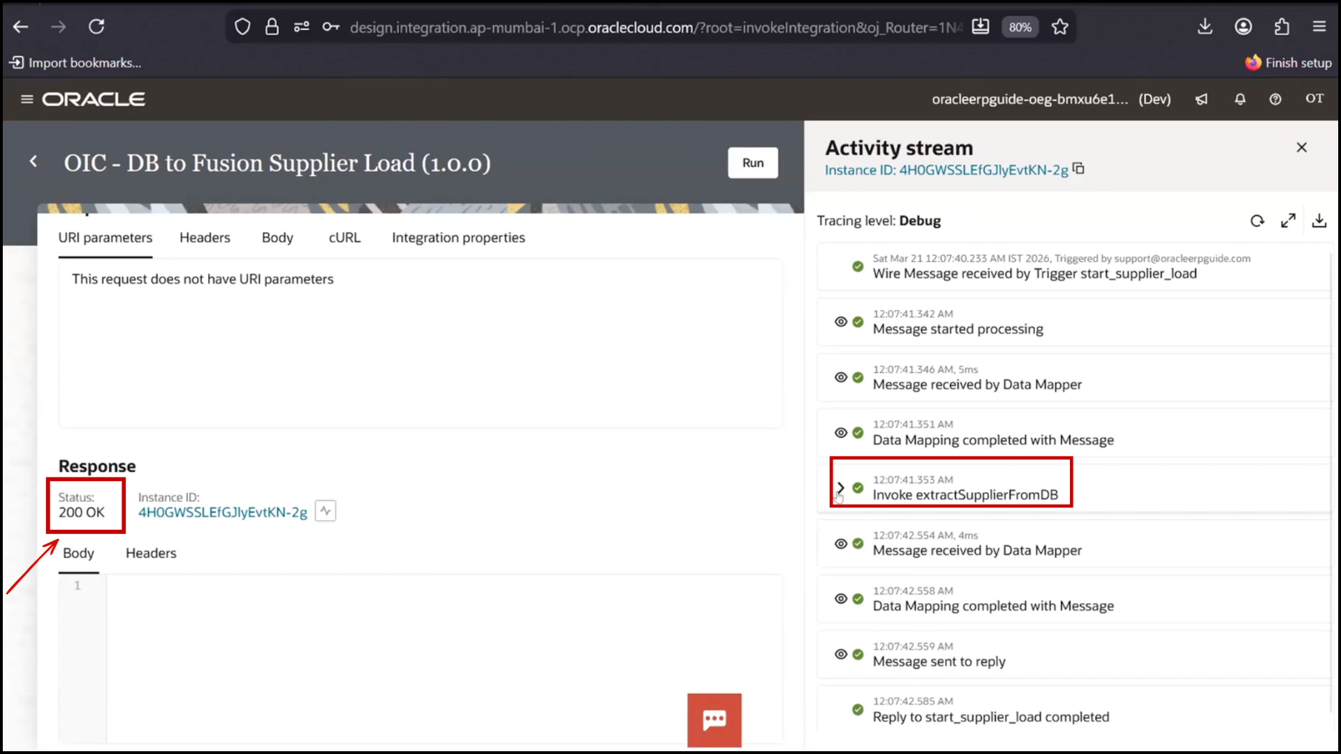
Task: Switch to the request Headers tab
Action: click(205, 238)
